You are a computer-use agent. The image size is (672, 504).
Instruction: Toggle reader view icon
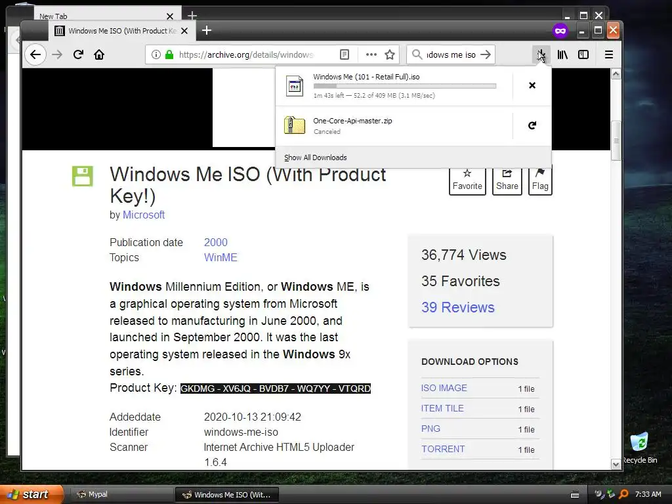pyautogui.click(x=344, y=54)
